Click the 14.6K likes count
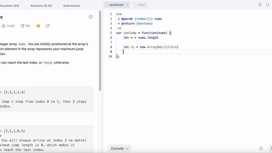This screenshot has height=153, width=272. (x=11, y=26)
